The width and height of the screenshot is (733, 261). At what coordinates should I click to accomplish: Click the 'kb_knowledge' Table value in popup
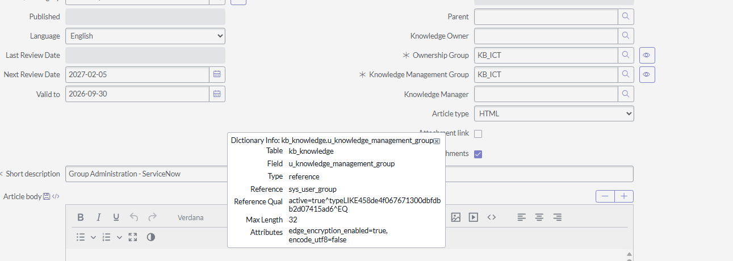[311, 151]
